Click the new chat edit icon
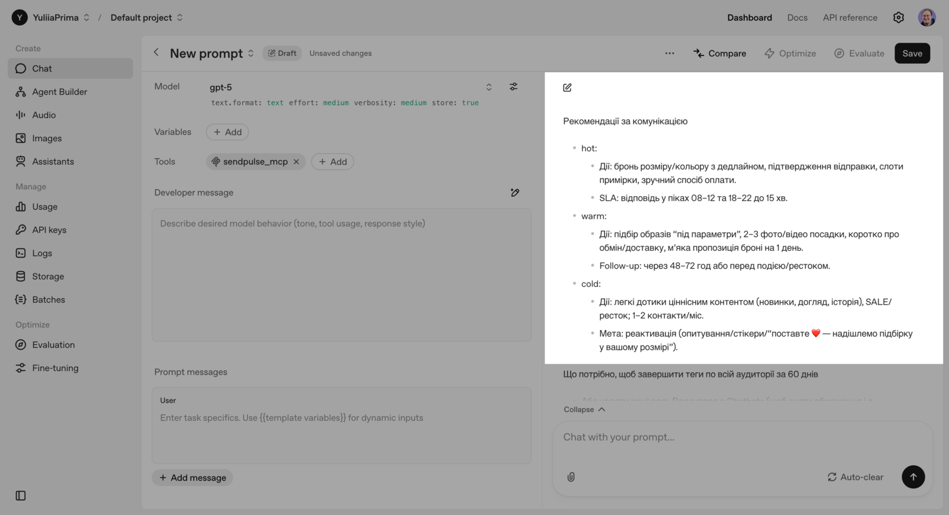 point(568,88)
